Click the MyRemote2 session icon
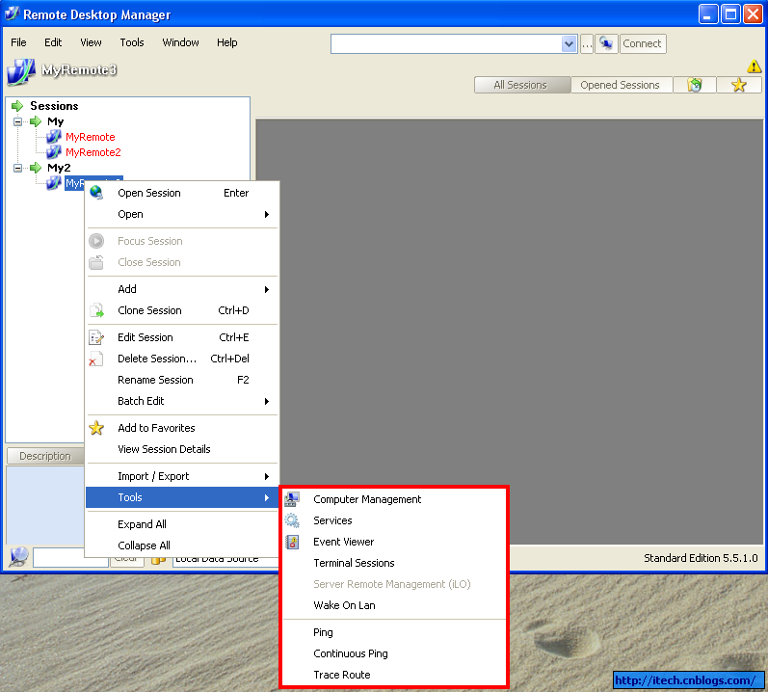Screen dimensions: 768x692 54,152
